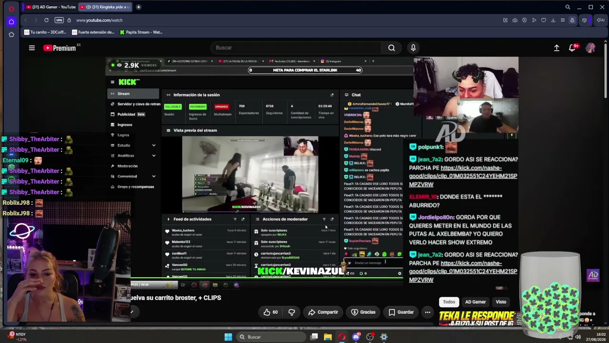Viewport: 609px width, 343px height.
Task: Go back using the browser back arrow
Action: (26, 20)
